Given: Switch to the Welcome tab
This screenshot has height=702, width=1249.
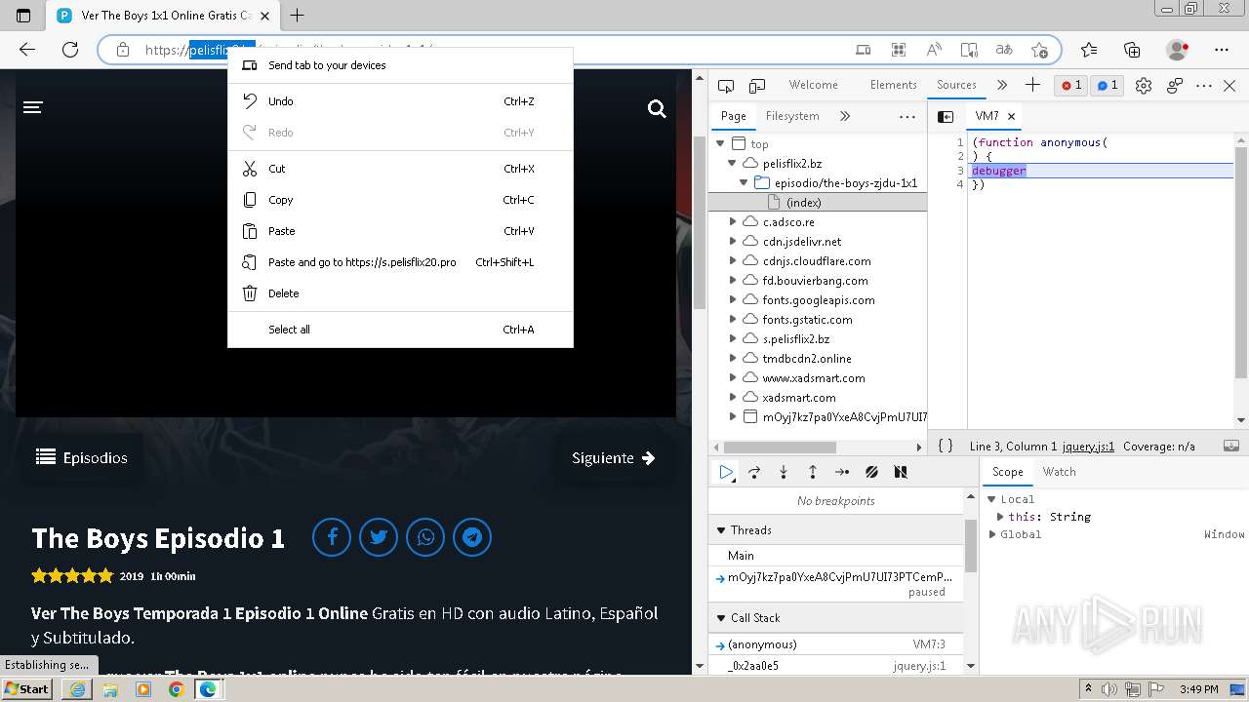Looking at the screenshot, I should [x=814, y=85].
